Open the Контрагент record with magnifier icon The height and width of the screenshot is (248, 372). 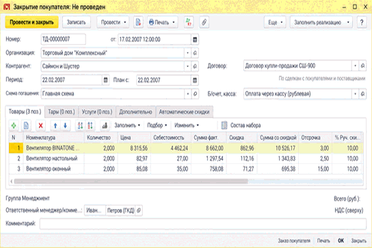click(x=195, y=66)
